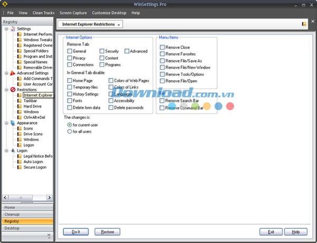
Task: Check Remove Search Bar option
Action: click(162, 101)
